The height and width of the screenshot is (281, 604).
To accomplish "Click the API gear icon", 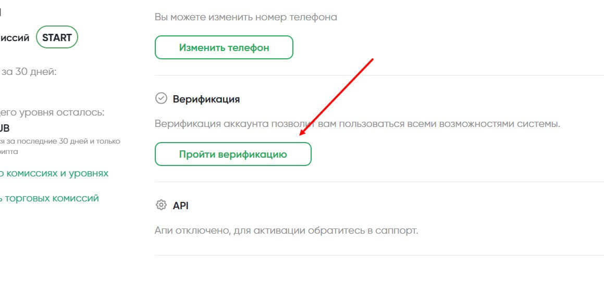I will [161, 205].
